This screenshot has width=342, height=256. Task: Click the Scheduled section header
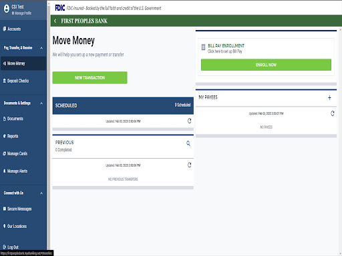coord(123,105)
